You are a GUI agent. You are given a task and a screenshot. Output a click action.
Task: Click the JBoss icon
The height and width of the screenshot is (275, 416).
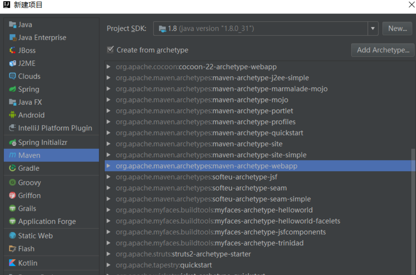pos(12,50)
